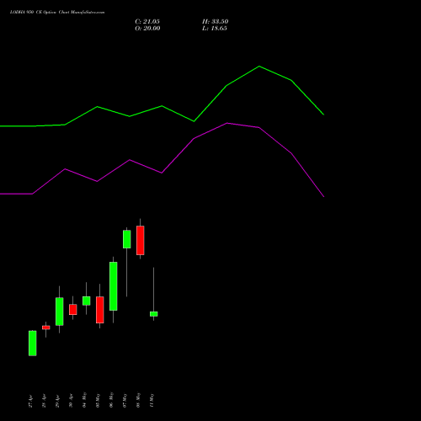Select the small red candlestick above 28 Apr
The image size is (421, 421).
click(46, 328)
